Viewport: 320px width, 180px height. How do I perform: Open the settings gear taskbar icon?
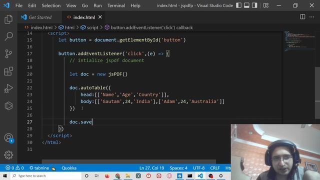point(221,175)
